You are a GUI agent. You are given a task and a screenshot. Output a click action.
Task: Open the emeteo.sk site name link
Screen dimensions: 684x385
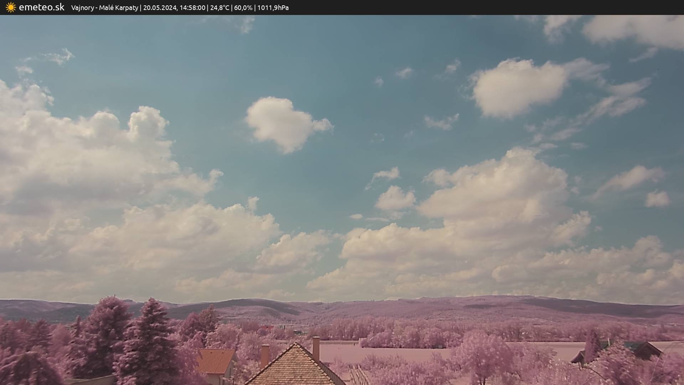[x=41, y=7]
